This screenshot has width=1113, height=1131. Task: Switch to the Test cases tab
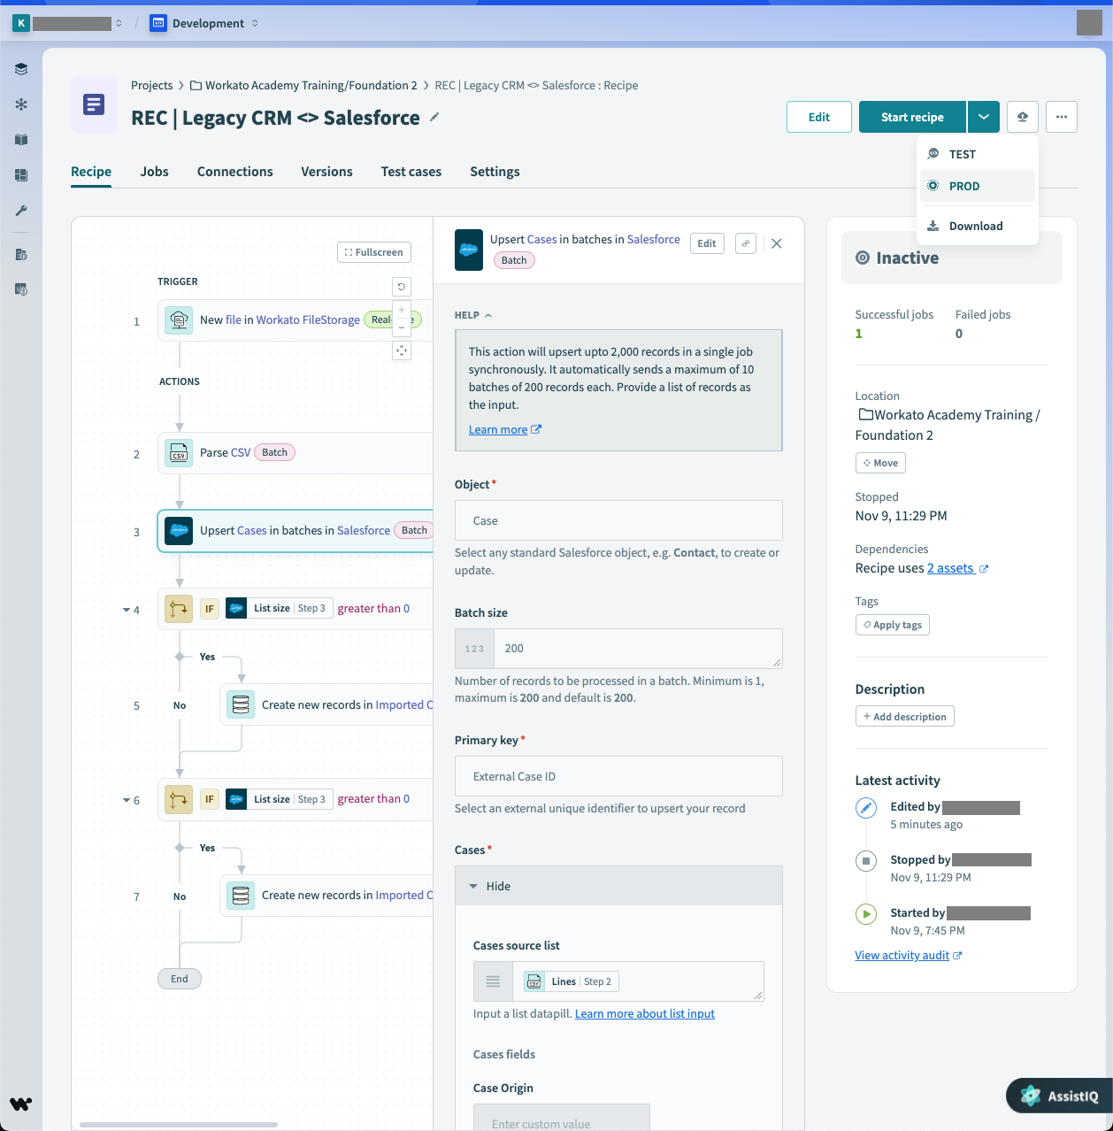tap(411, 172)
